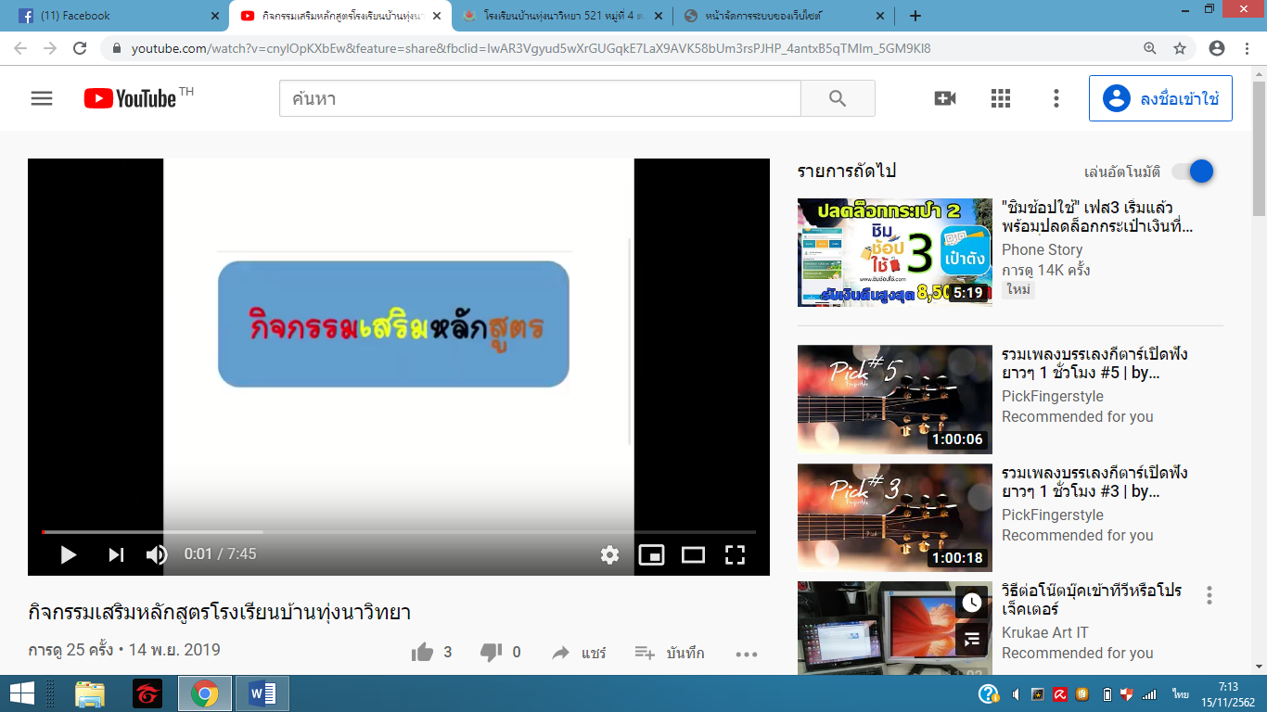Screen dimensions: 1267x712
Task: Open Garena app from taskbar
Action: [147, 693]
